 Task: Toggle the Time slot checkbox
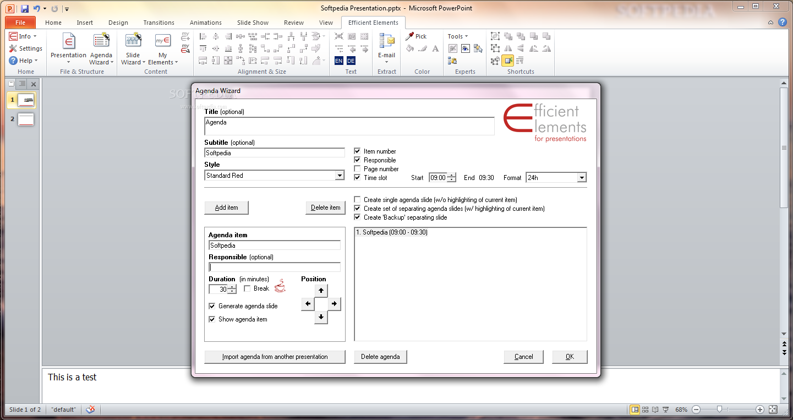click(358, 178)
